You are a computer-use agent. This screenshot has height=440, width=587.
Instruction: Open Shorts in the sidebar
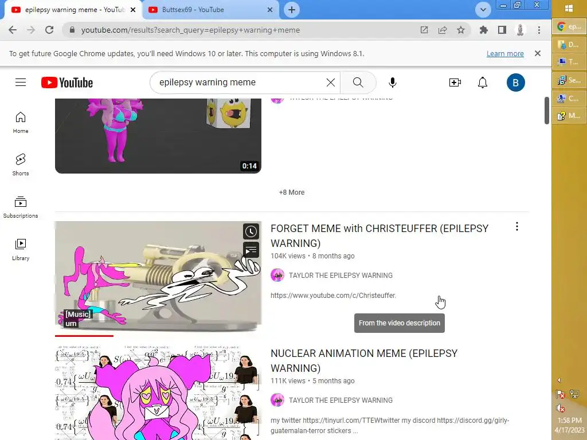pyautogui.click(x=21, y=164)
